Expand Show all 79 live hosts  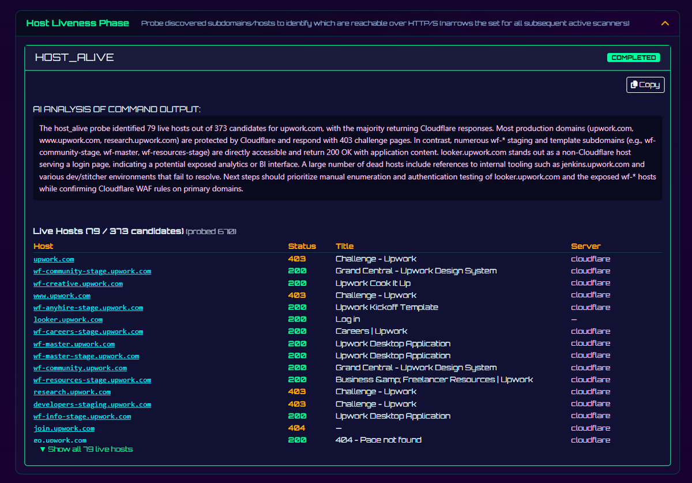pos(86,449)
